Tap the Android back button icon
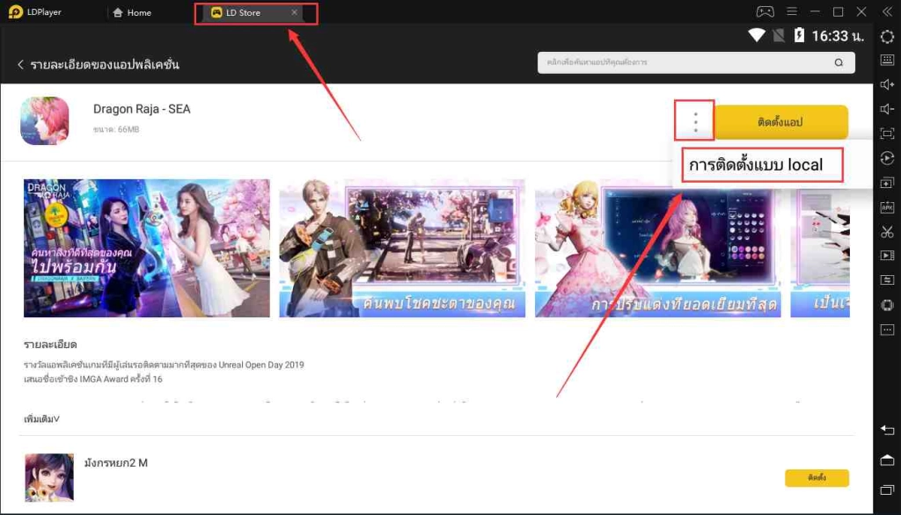The width and height of the screenshot is (901, 515). coord(887,430)
